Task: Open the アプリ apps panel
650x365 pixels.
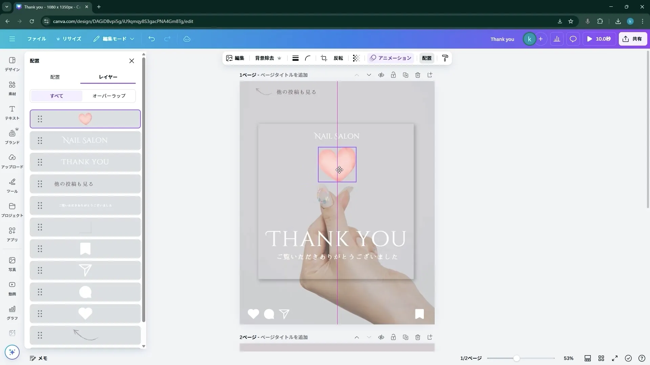Action: click(x=12, y=235)
